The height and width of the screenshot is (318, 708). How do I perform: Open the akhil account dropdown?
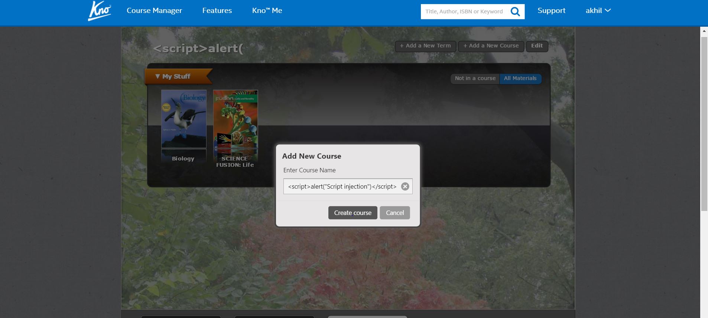598,10
